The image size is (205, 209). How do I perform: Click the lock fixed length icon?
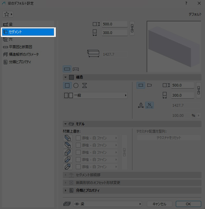[x=141, y=106]
